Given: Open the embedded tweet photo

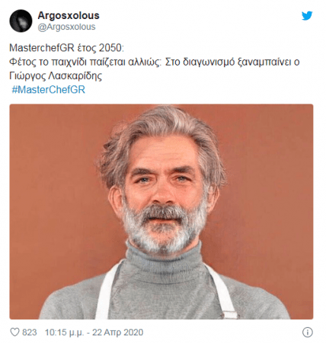Looking at the screenshot, I should pyautogui.click(x=161, y=211).
